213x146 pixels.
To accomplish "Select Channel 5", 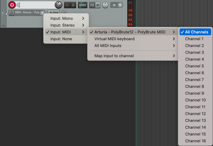I will coord(195,66).
